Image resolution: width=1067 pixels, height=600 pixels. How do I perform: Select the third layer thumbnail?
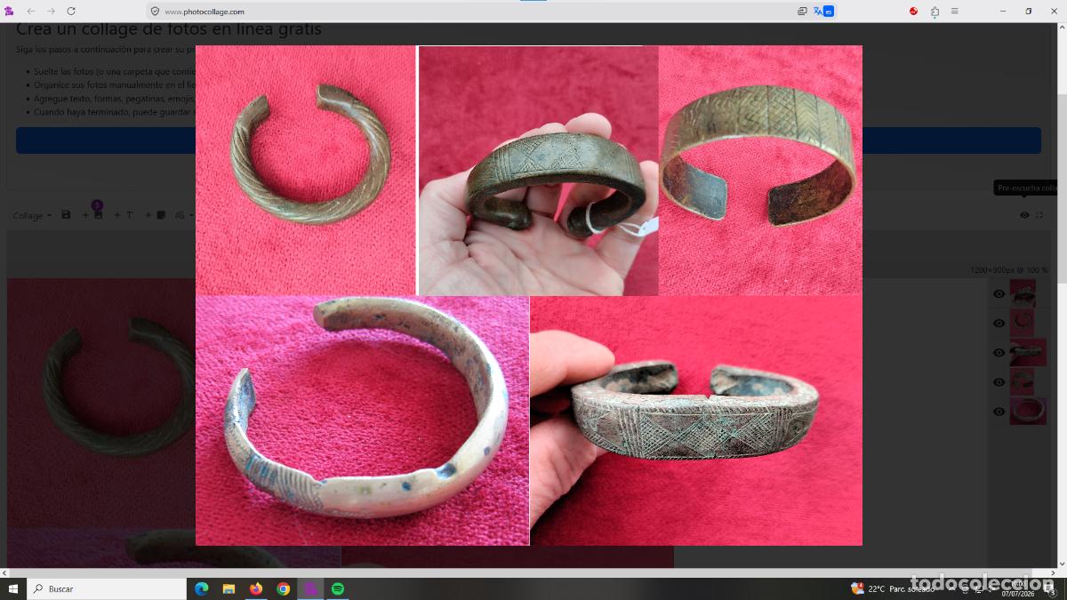(x=1028, y=352)
